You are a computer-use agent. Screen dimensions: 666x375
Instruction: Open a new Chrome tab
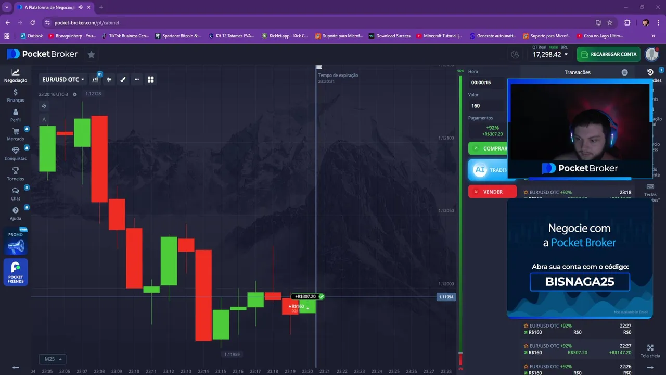tap(101, 7)
